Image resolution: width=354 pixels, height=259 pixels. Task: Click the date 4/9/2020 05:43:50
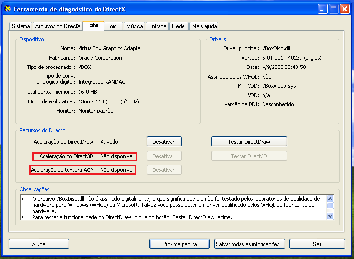point(284,67)
